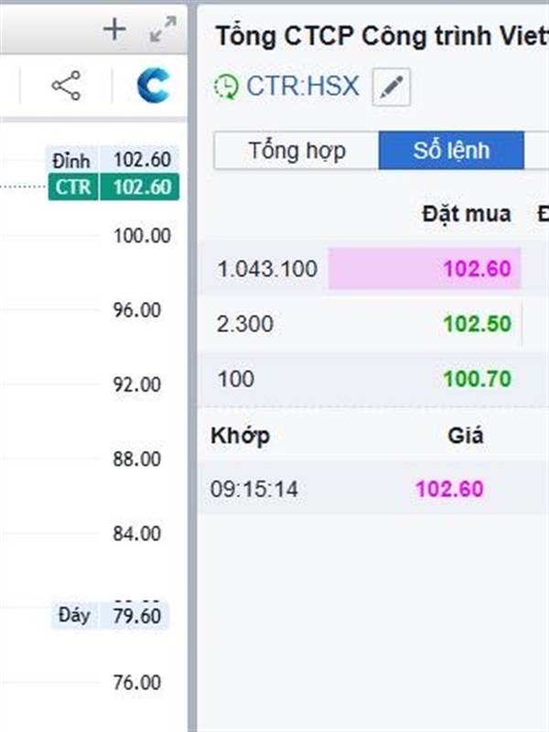Click the green clock icon beside CTR:HSX
Image resolution: width=549 pixels, height=732 pixels.
point(225,87)
